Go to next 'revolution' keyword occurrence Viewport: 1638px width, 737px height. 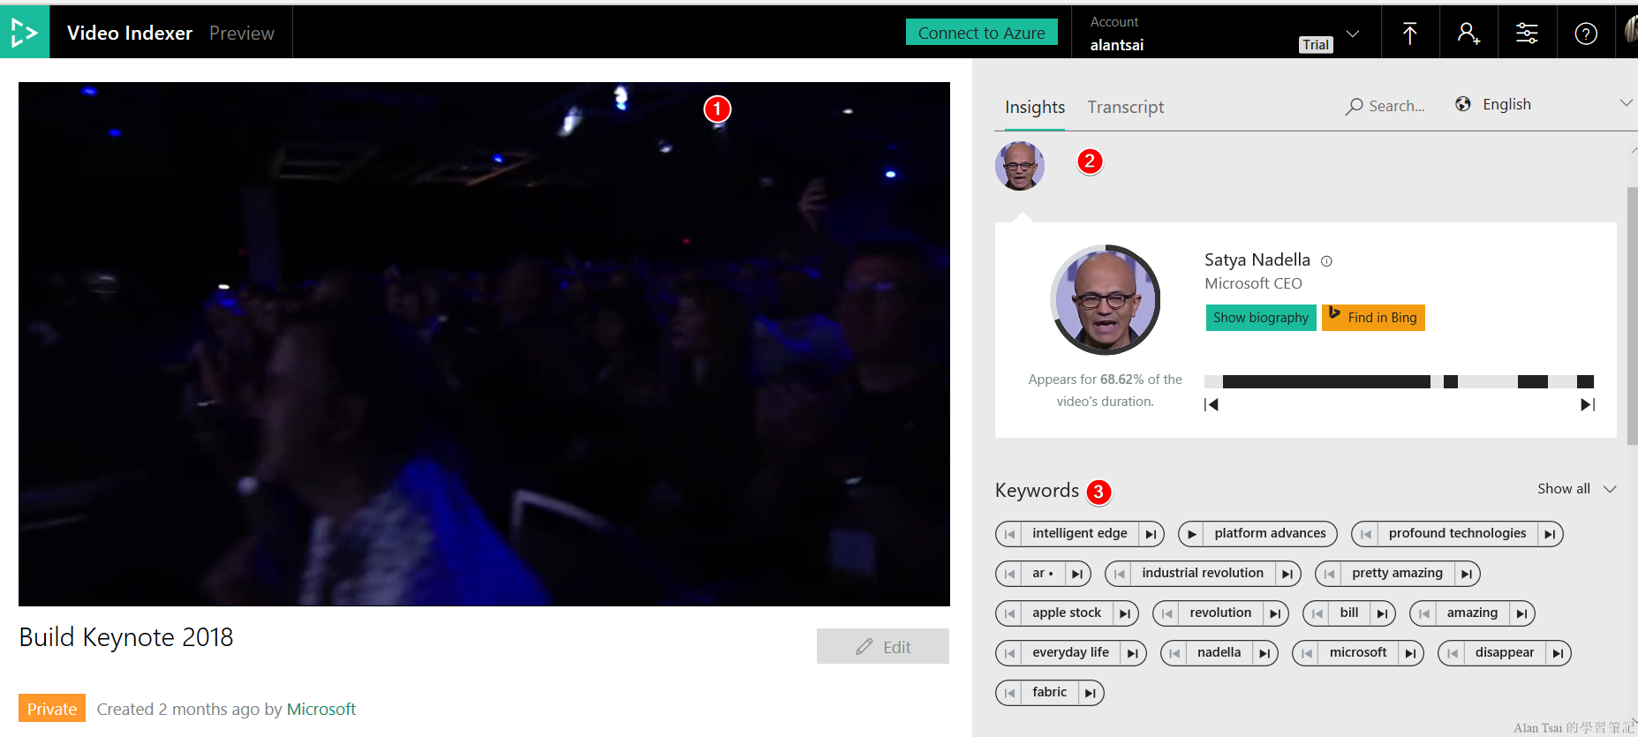click(1275, 613)
